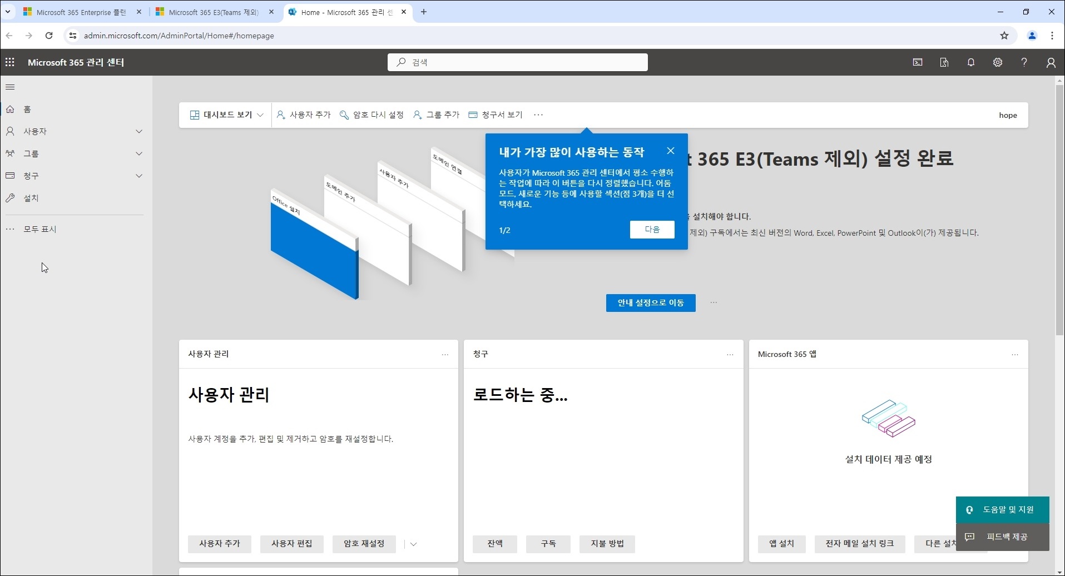The image size is (1065, 576).
Task: Open more options on 청구 card
Action: tap(730, 354)
